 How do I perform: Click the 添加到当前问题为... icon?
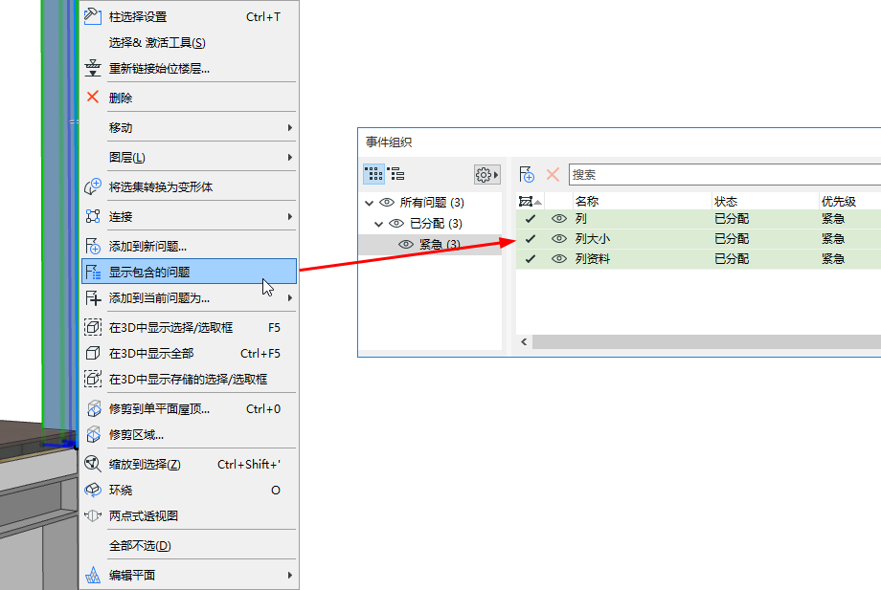coord(93,297)
